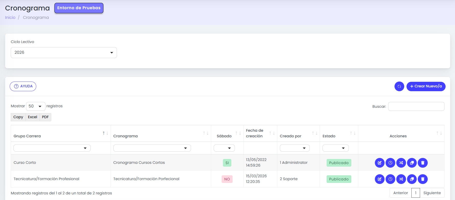Viewport: 455px width, 200px height.
Task: Focus the Buscar search field
Action: pyautogui.click(x=416, y=106)
